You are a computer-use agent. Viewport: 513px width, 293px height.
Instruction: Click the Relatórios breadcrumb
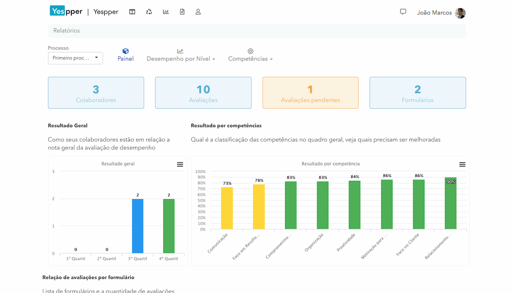click(x=67, y=31)
